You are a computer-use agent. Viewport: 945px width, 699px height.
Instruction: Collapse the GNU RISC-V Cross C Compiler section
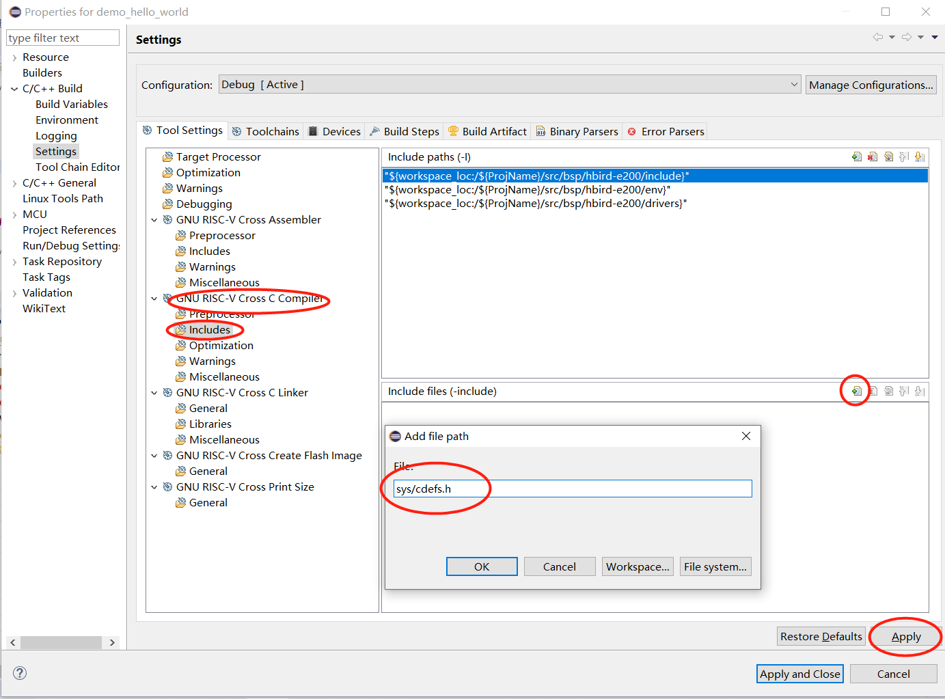pyautogui.click(x=154, y=298)
